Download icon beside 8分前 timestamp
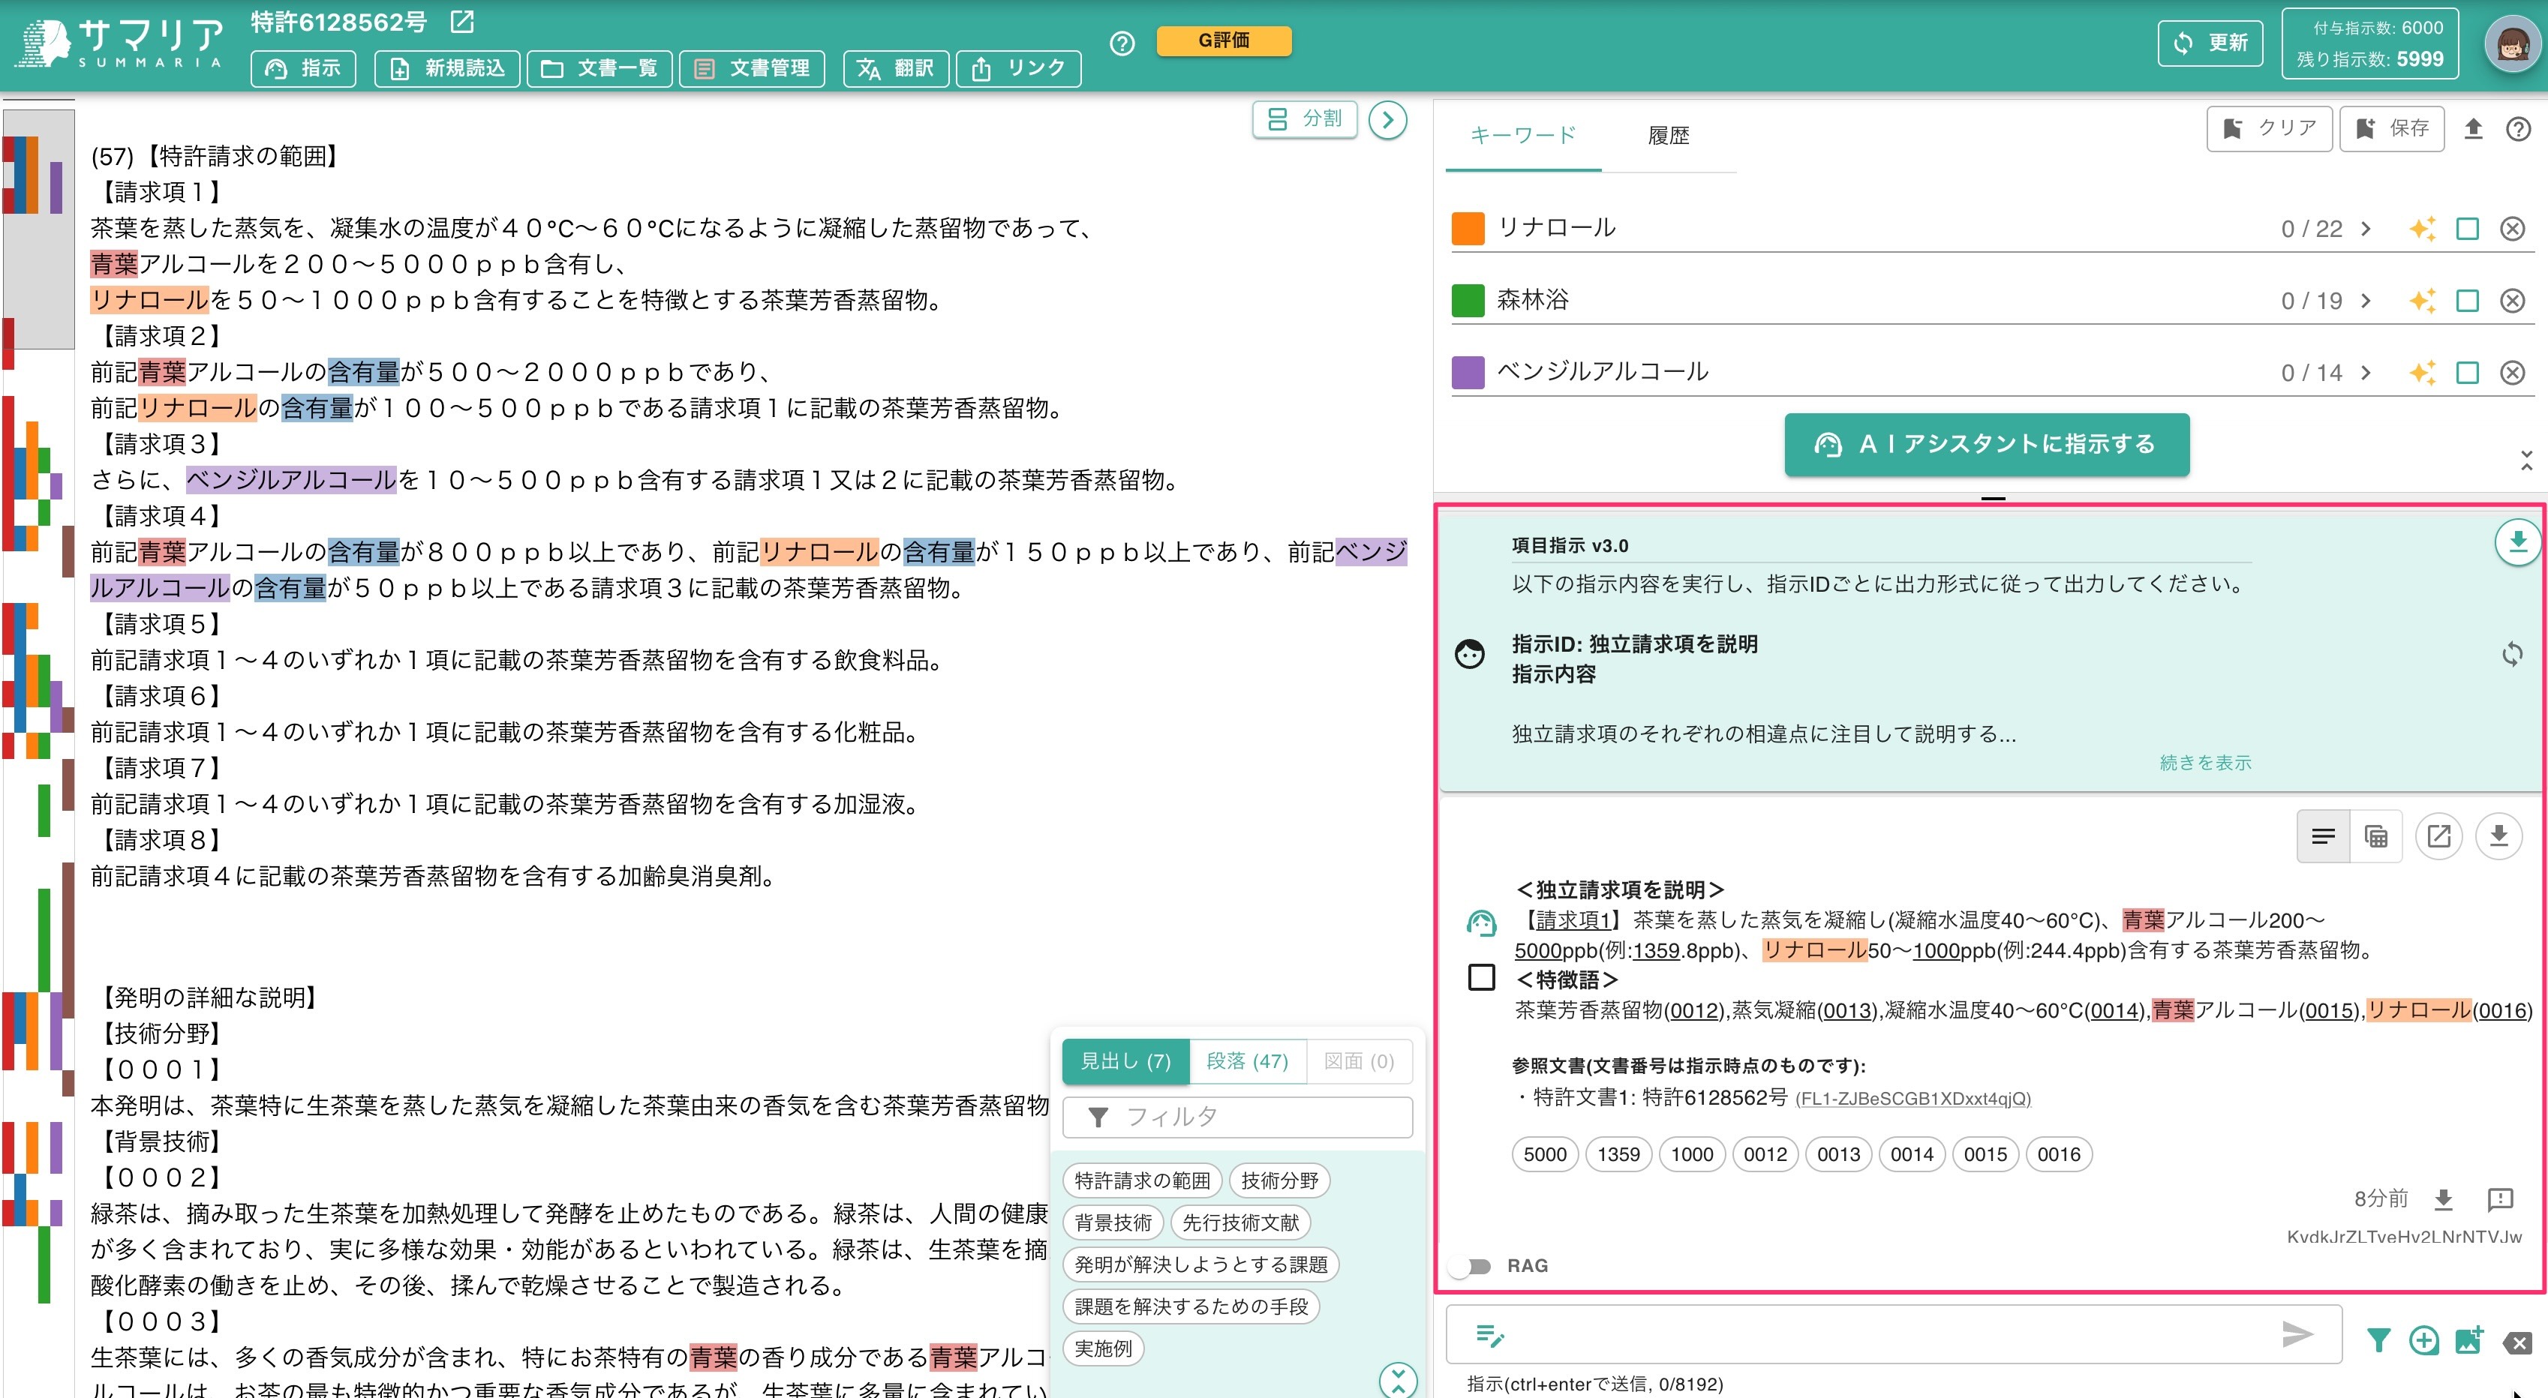The width and height of the screenshot is (2548, 1398). [x=2443, y=1199]
